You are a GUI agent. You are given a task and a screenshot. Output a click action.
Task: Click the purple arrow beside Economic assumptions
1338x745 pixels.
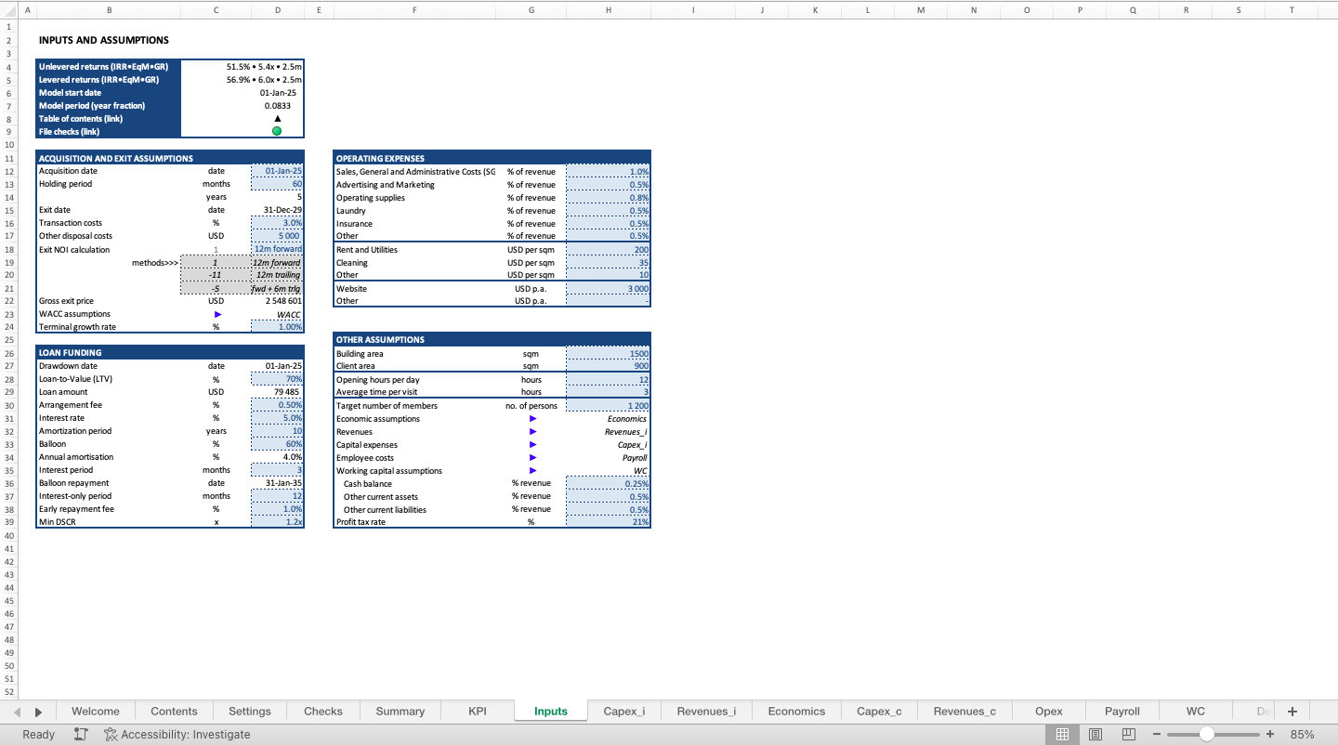point(532,418)
